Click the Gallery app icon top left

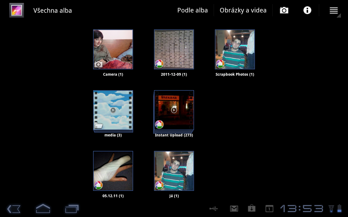(16, 10)
